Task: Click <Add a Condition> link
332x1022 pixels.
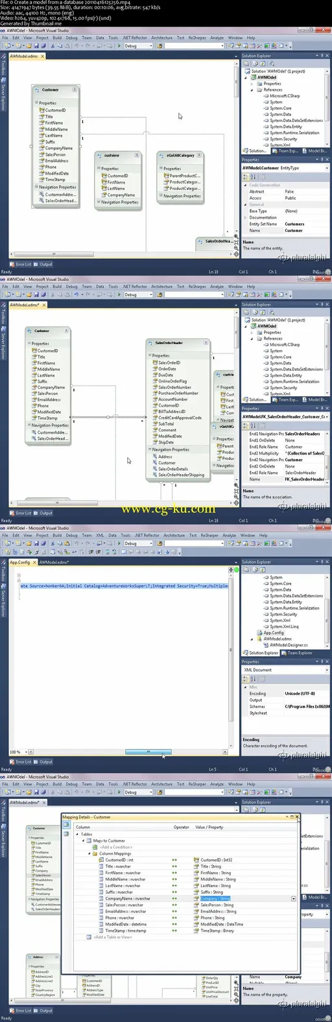Action: (x=116, y=847)
